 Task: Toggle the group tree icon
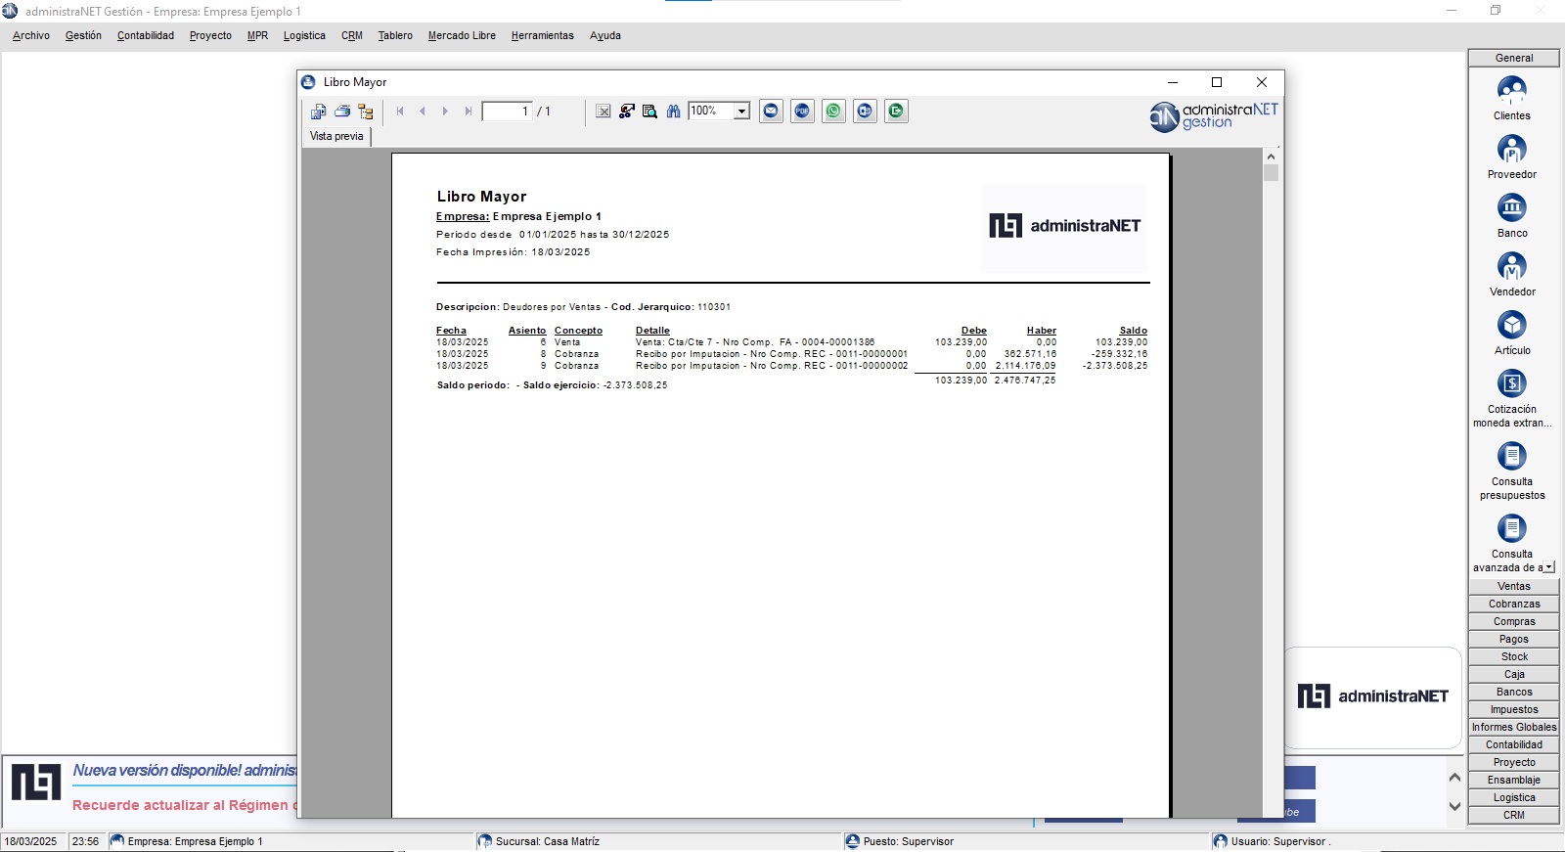click(x=366, y=112)
